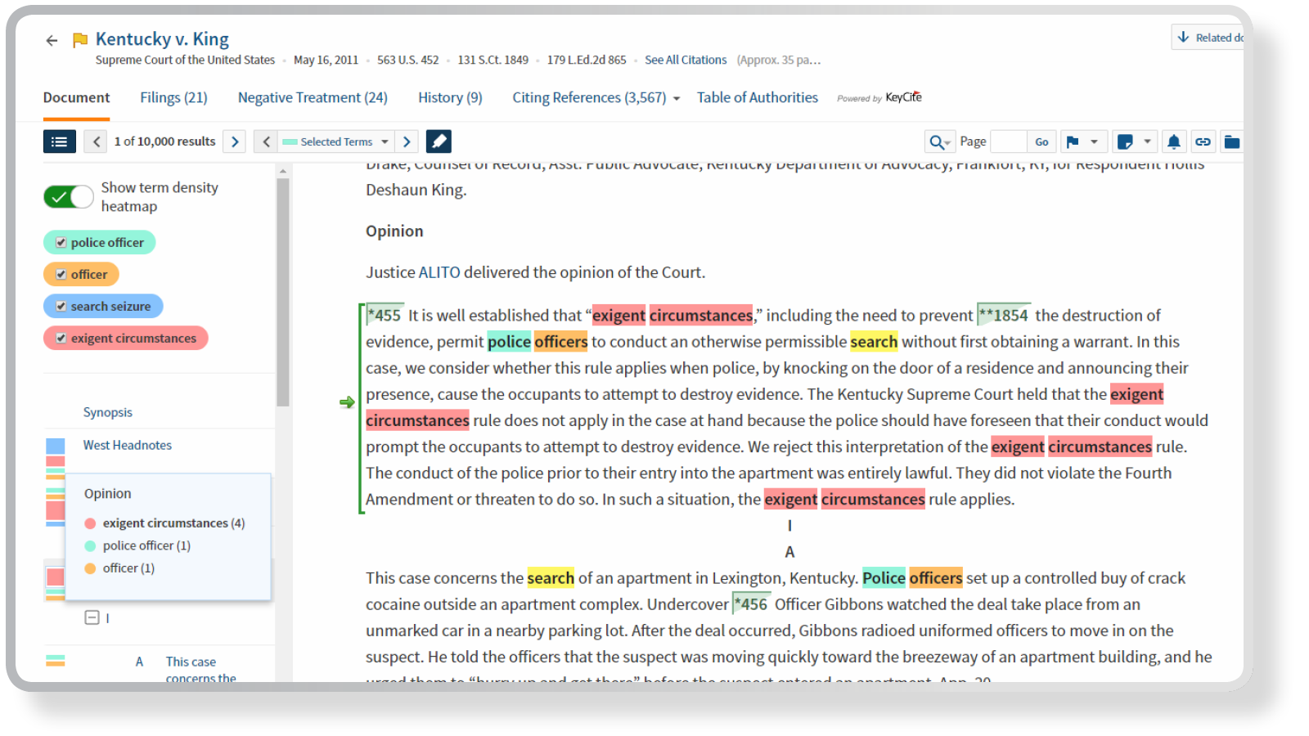Go to next search result arrow
This screenshot has width=1309, height=736.
(x=235, y=141)
